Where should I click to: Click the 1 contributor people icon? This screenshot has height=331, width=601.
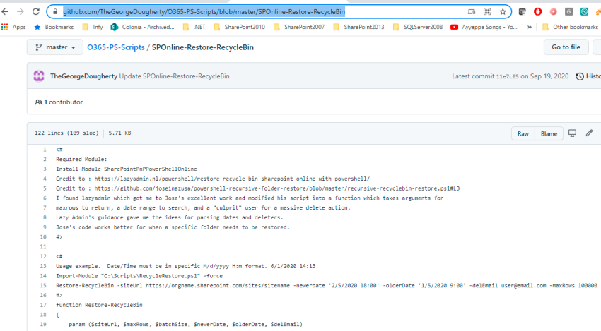click(x=39, y=102)
